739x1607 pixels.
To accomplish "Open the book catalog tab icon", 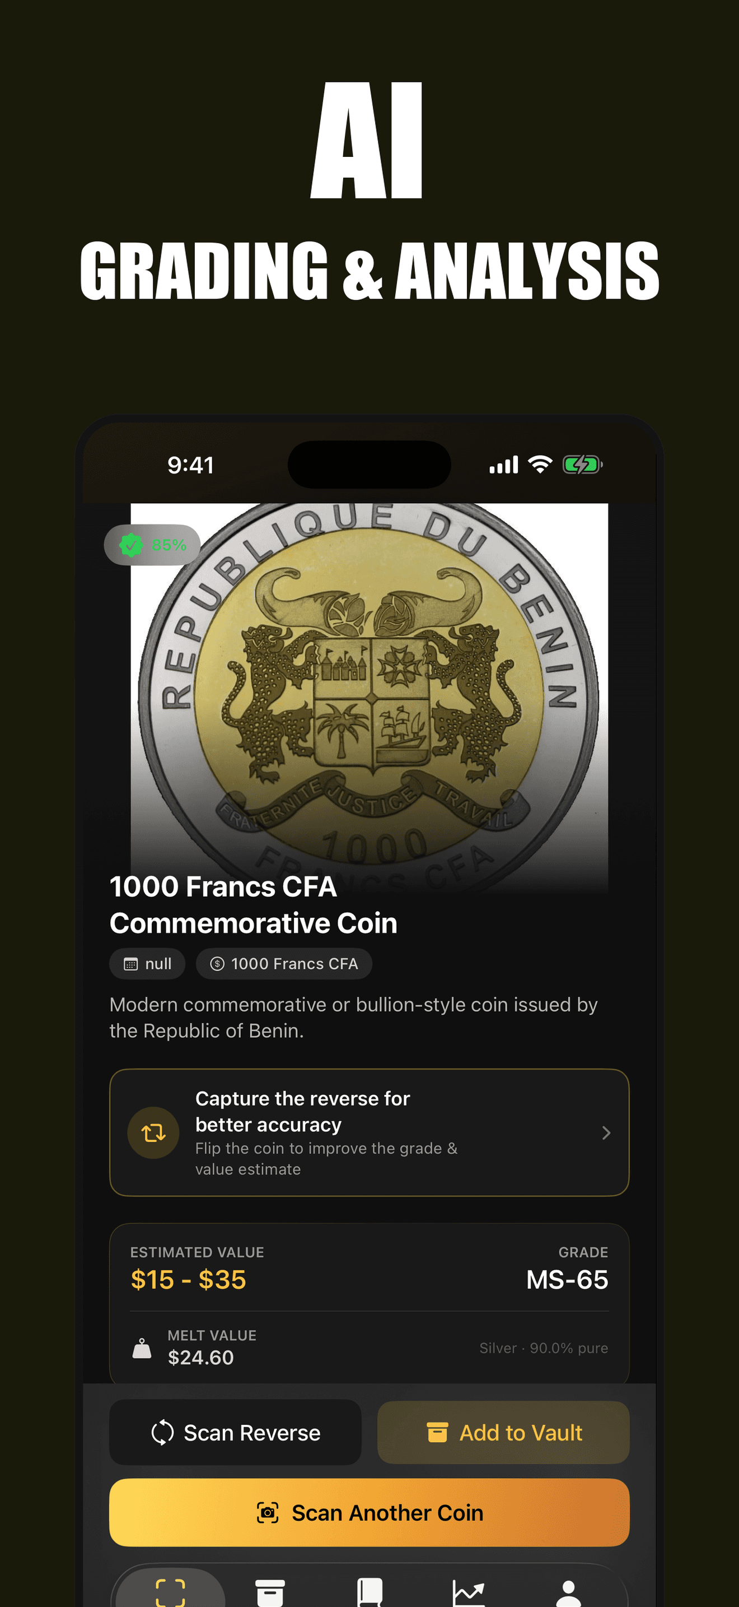I will 369,1592.
